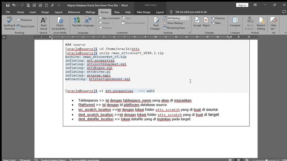Open the Table Design tab
Viewport: 287px width, 161px height.
click(x=143, y=12)
